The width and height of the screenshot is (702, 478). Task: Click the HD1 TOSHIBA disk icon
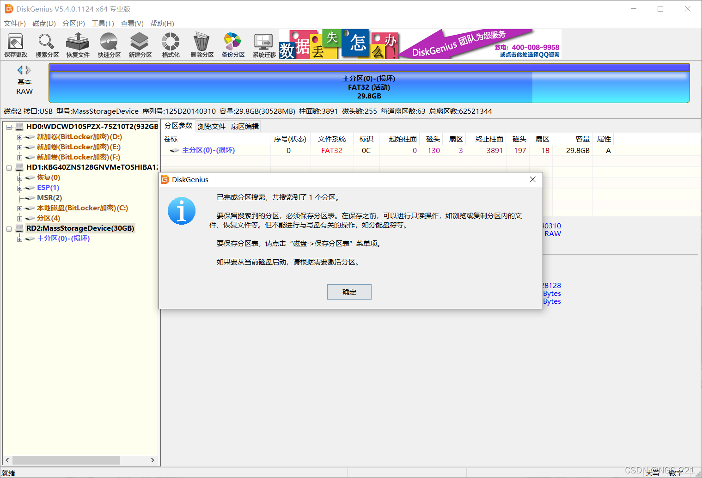coord(19,167)
